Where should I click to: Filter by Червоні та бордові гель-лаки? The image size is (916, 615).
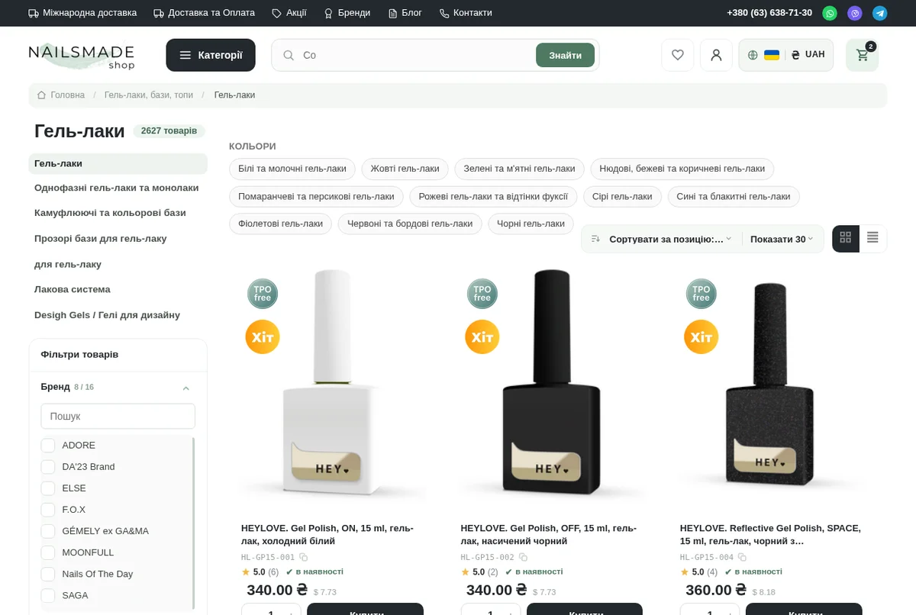[410, 224]
